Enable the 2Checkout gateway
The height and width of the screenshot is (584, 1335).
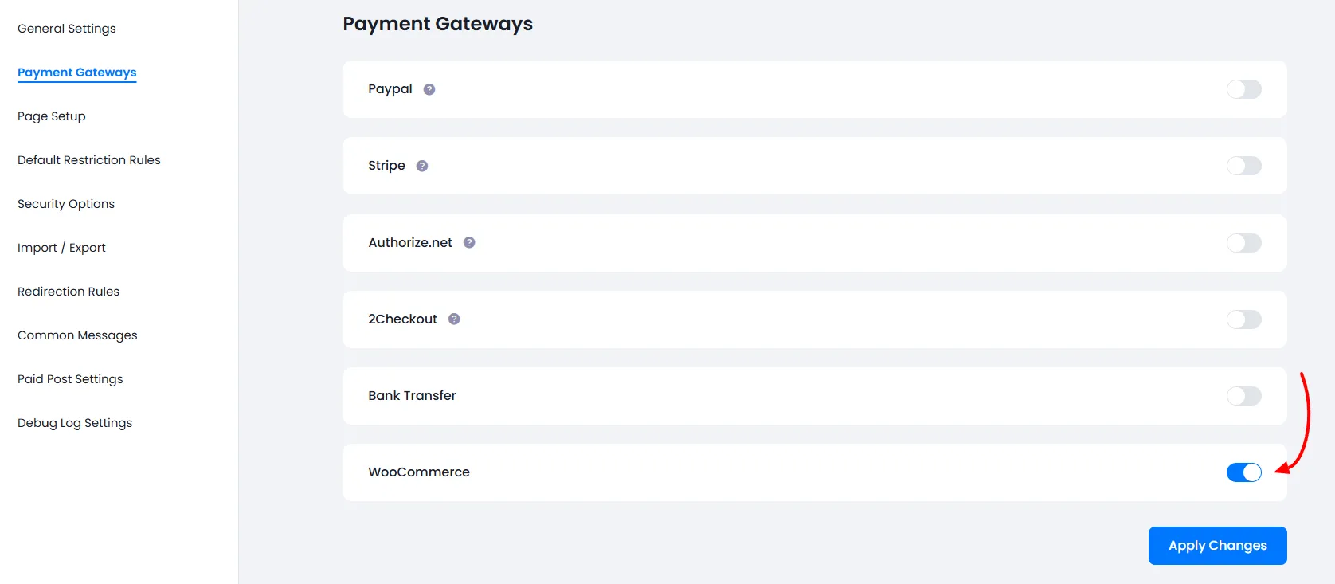[1243, 319]
